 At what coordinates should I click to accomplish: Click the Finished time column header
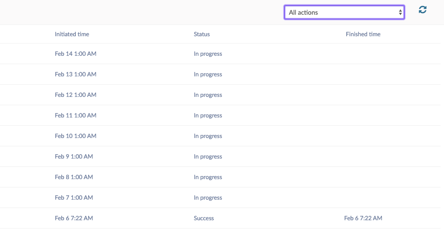click(363, 34)
